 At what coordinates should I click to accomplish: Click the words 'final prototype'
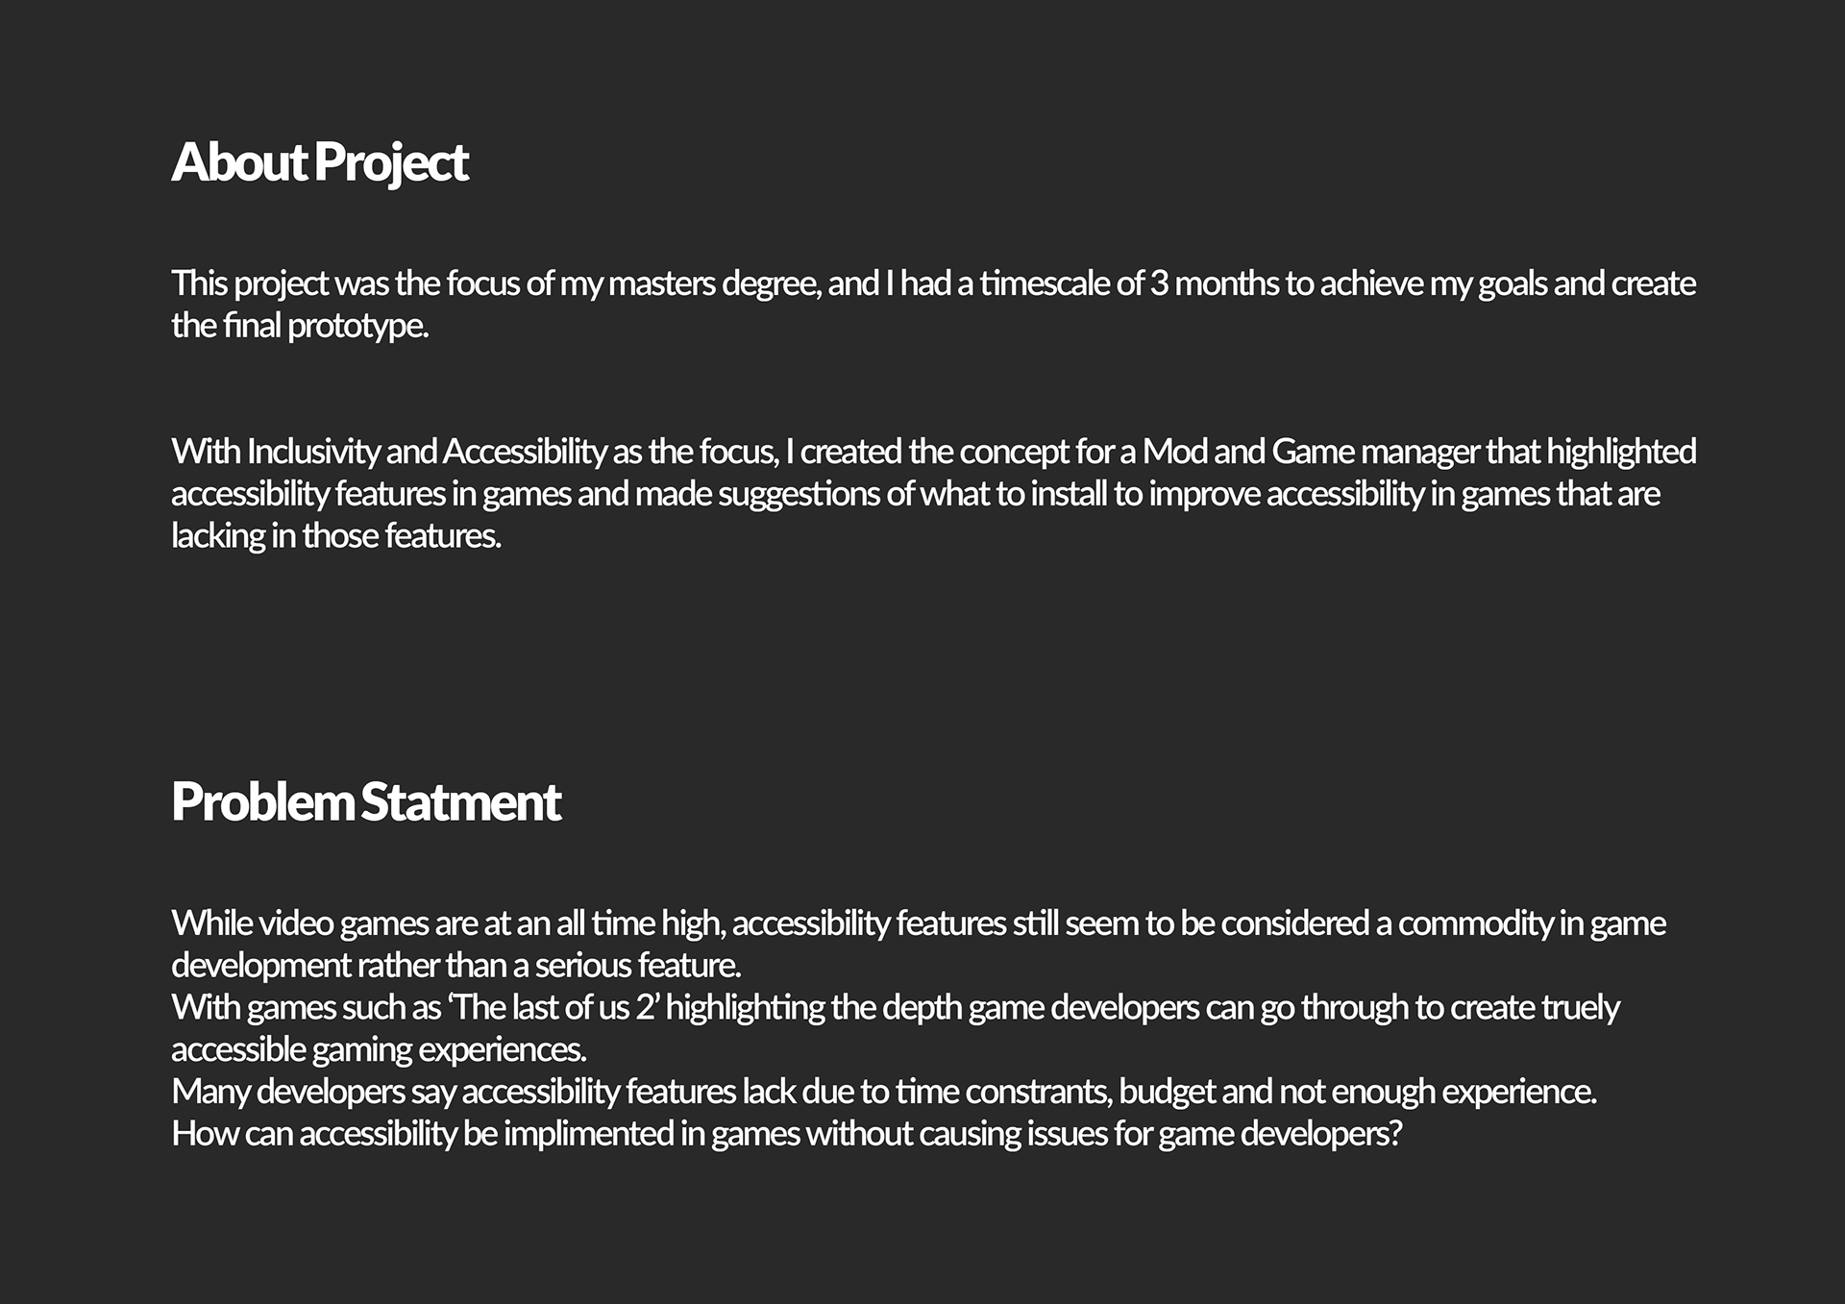coord(325,326)
